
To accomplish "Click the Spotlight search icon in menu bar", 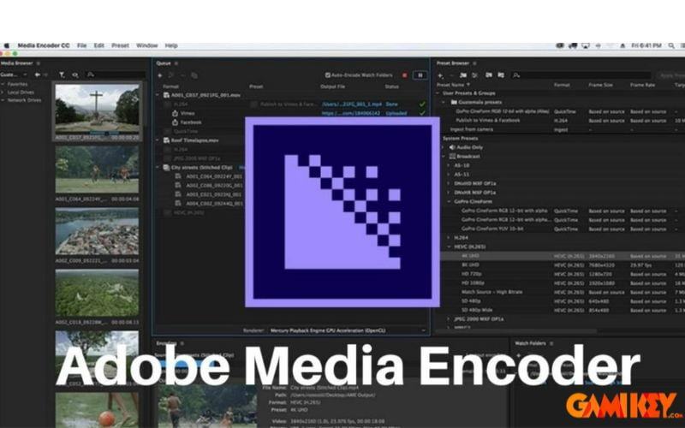I will pyautogui.click(x=671, y=45).
